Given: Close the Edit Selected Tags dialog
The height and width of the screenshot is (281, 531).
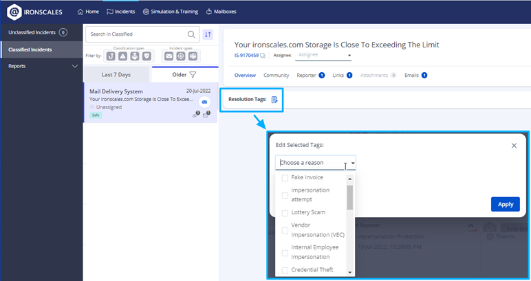Looking at the screenshot, I should [514, 146].
